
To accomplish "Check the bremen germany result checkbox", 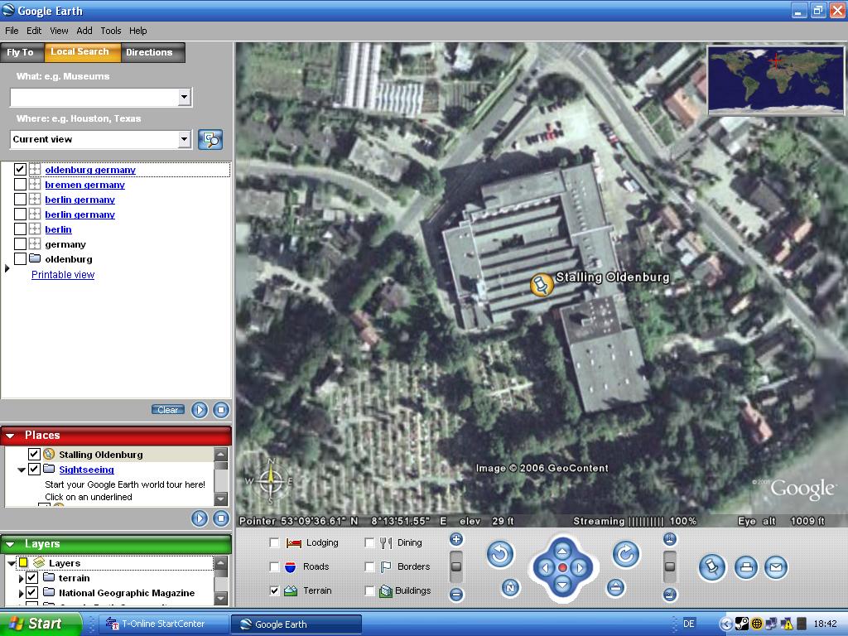I will (x=20, y=185).
